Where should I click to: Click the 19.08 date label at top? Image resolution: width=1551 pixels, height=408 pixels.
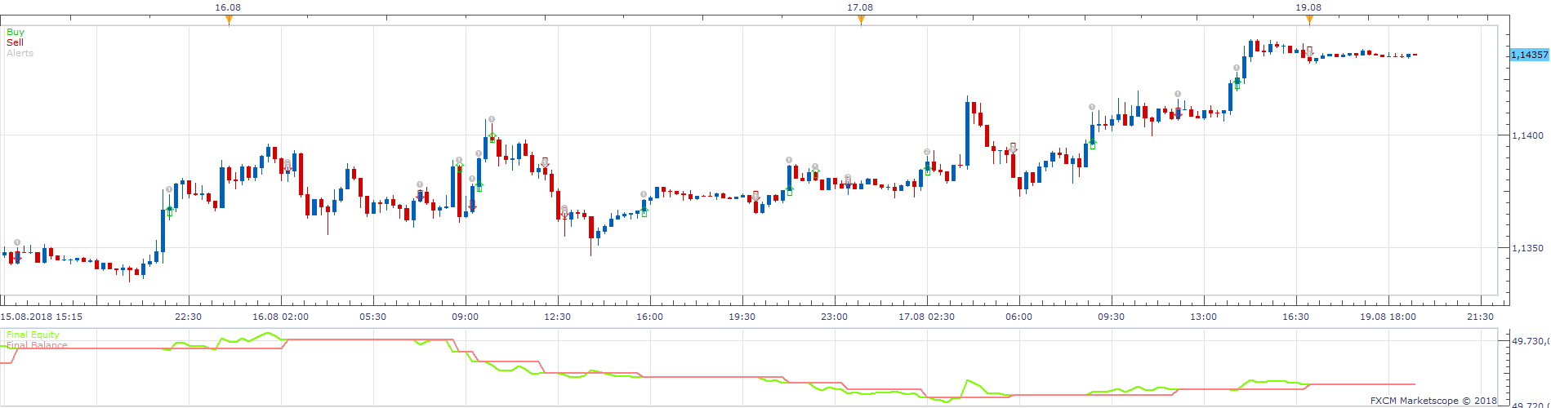(x=1308, y=7)
